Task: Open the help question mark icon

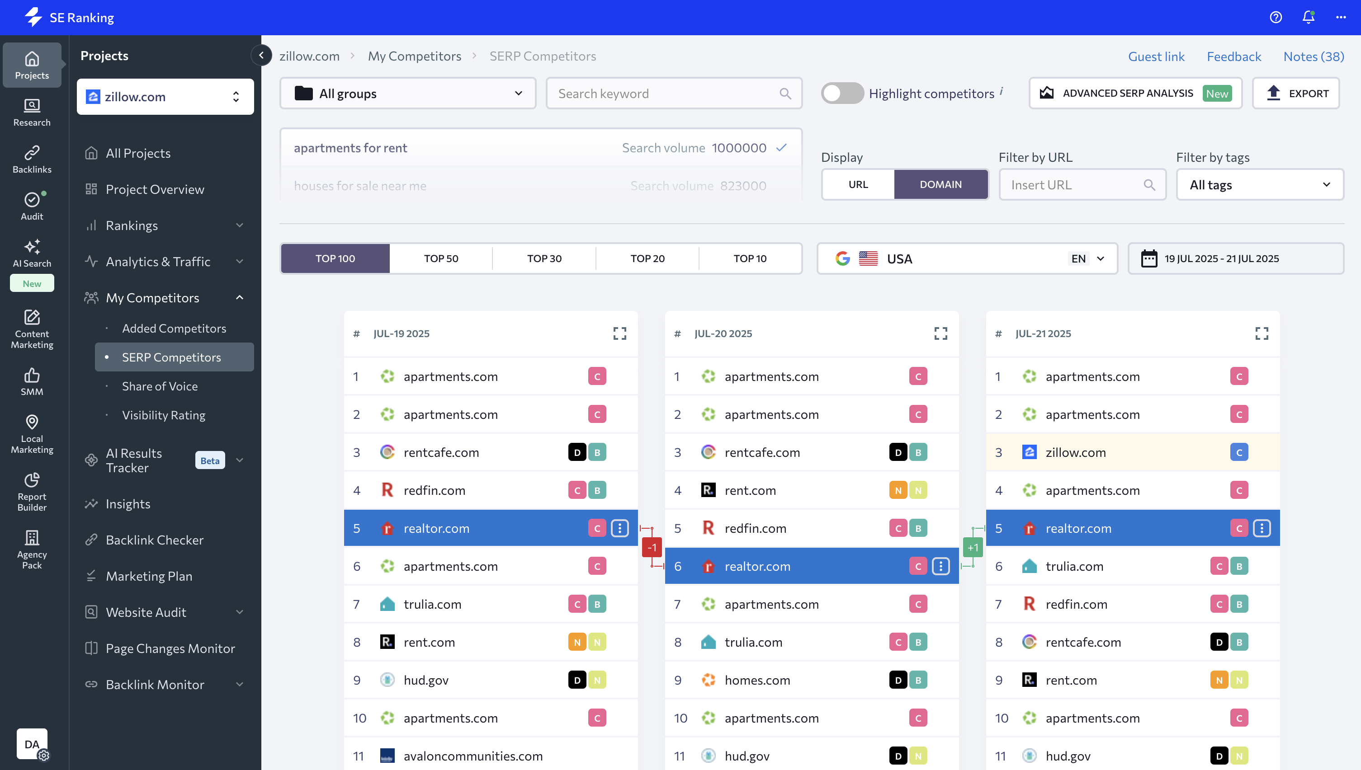Action: point(1276,18)
